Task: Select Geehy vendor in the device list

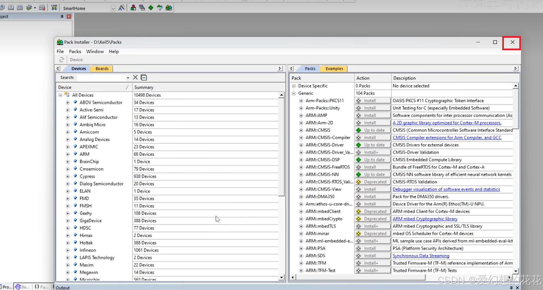Action: tap(86, 213)
